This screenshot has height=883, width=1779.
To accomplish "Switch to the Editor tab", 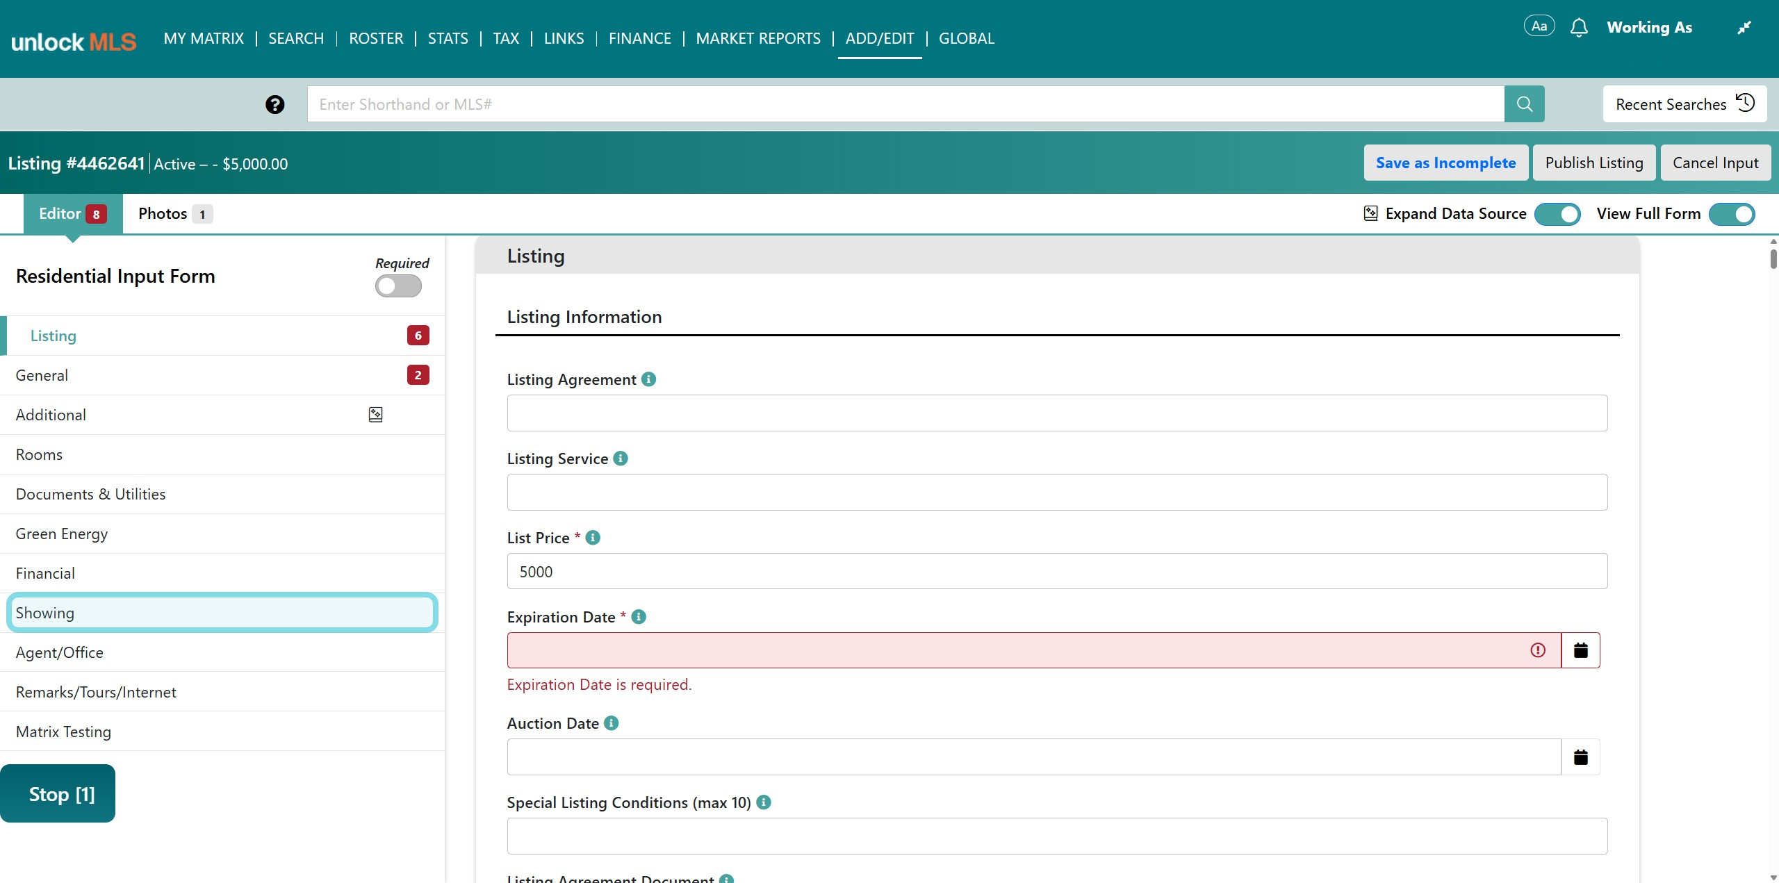I will [73, 214].
